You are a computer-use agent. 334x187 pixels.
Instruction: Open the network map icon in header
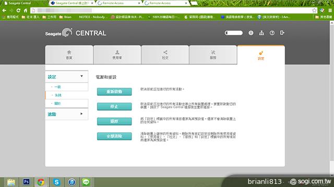click(x=261, y=33)
